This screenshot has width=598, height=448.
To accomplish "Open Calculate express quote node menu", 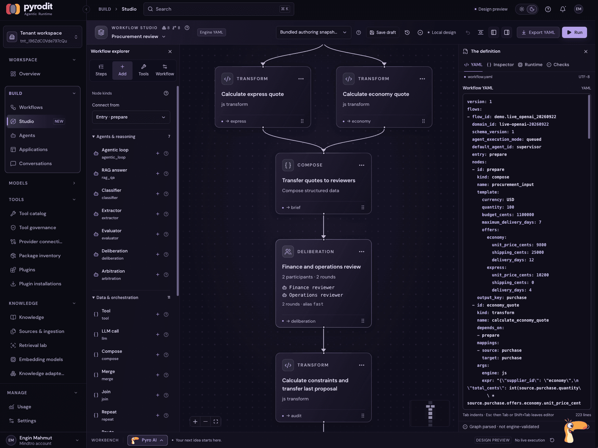I will [x=301, y=79].
